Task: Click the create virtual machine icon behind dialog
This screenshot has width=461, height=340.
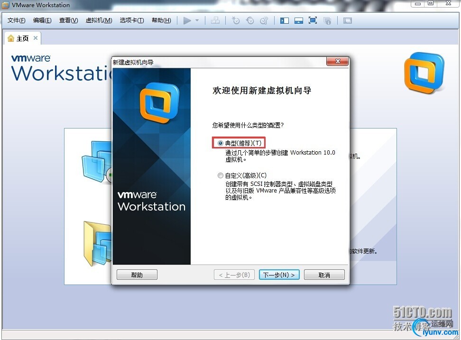Action: 97,162
